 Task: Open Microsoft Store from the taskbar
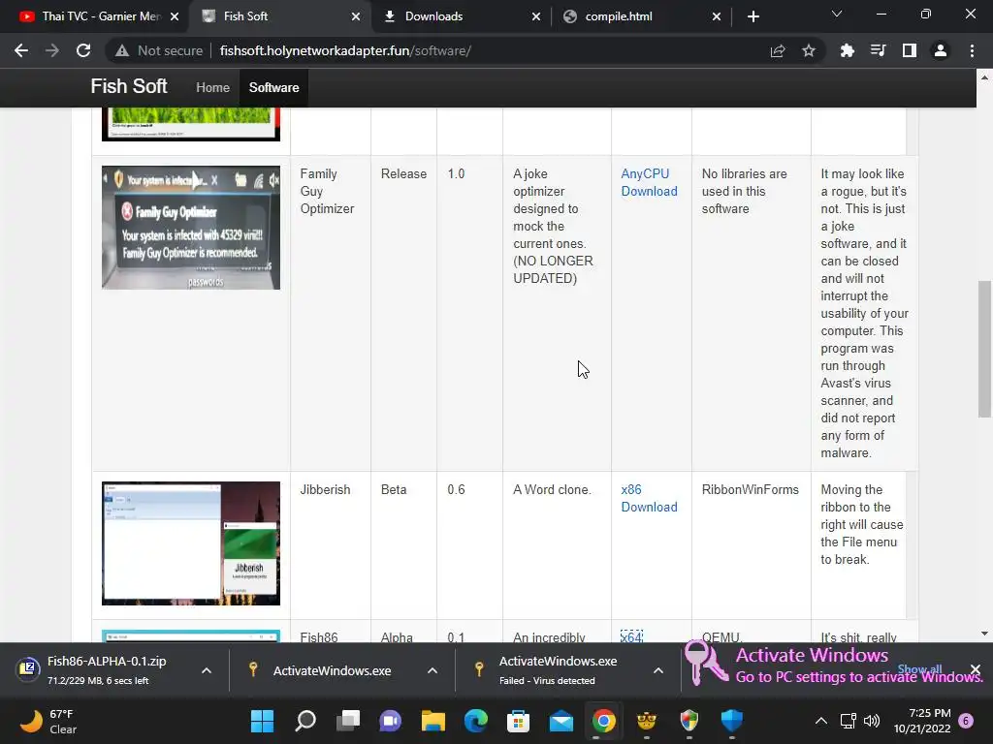click(x=519, y=720)
